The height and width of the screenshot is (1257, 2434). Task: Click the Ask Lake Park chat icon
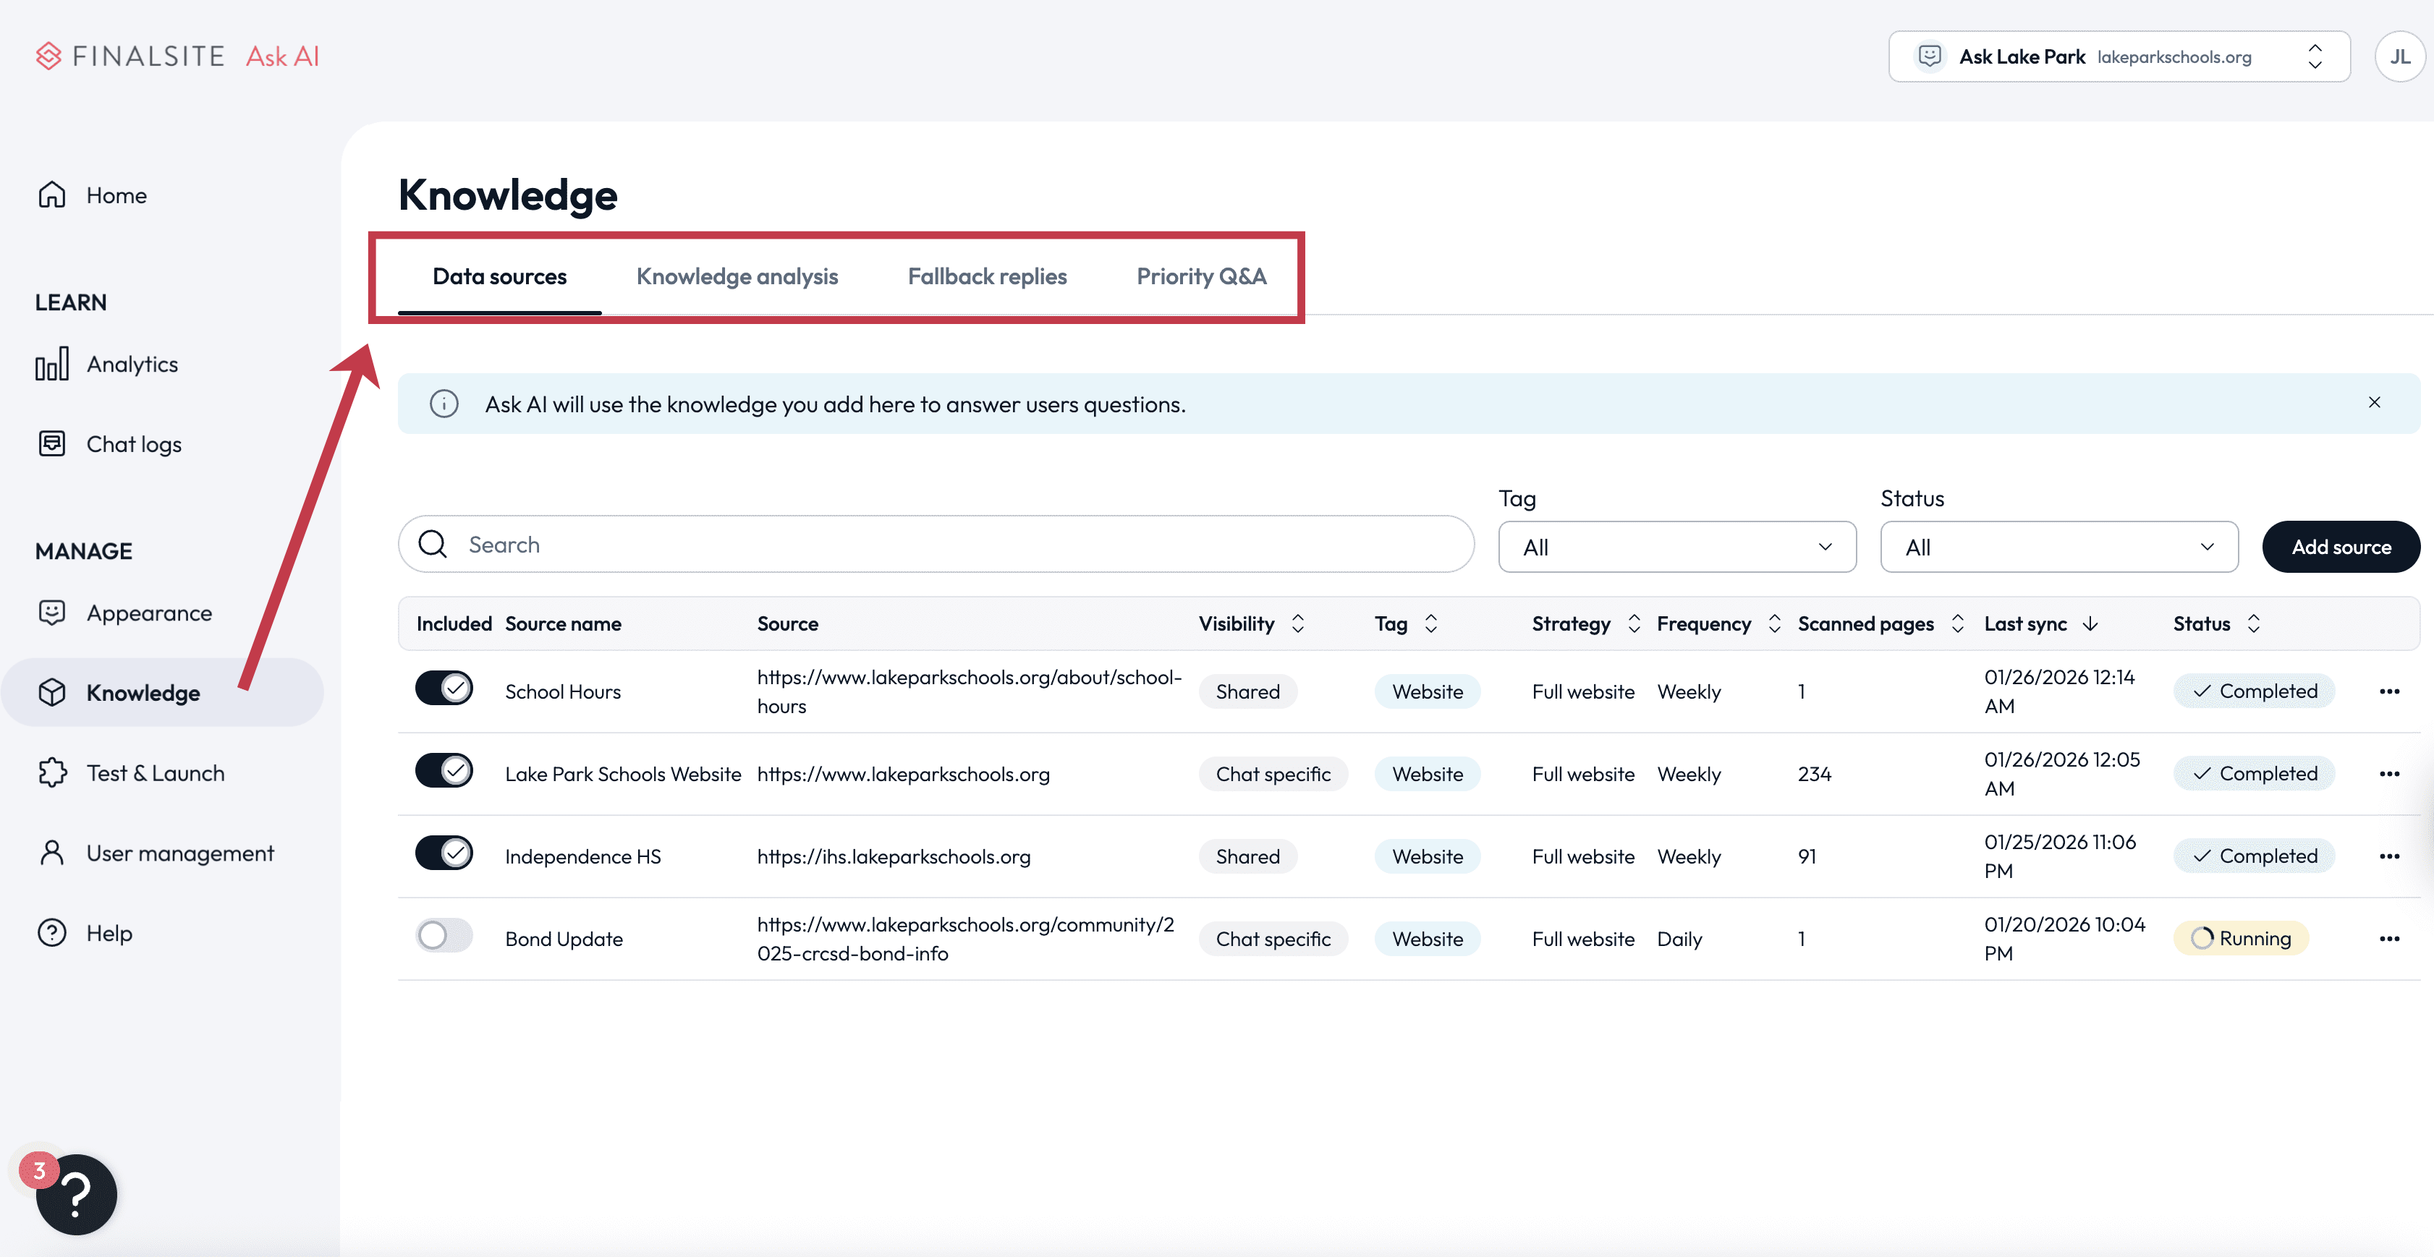click(1930, 56)
